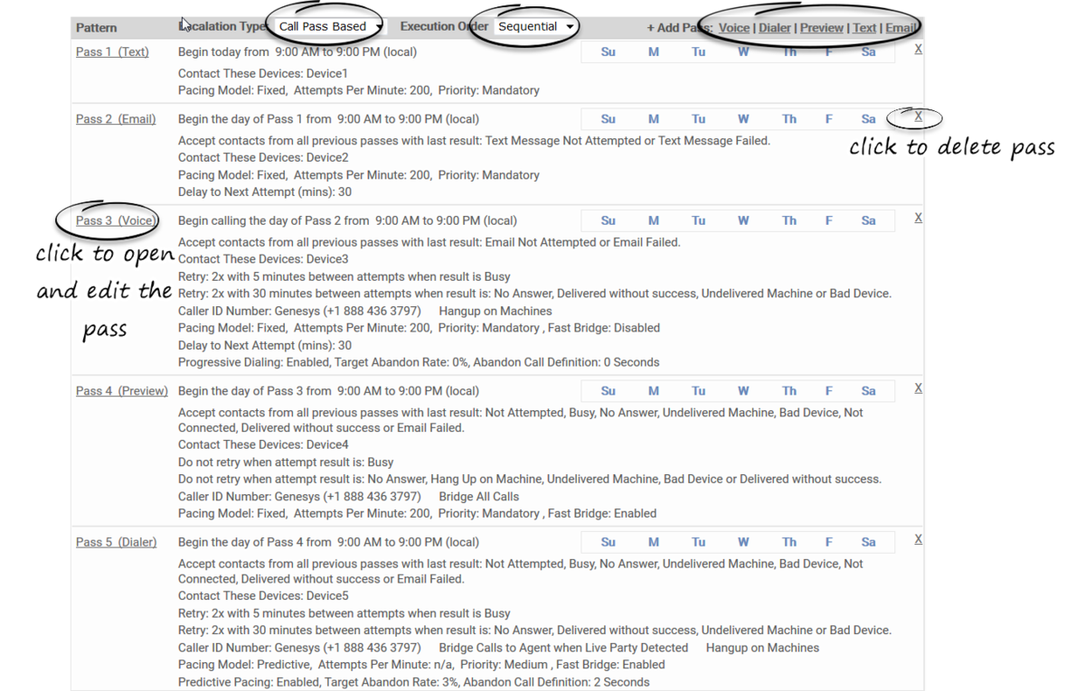1085x691 pixels.
Task: Select Pass 3 'Progressive Dialing: Enabled' line
Action: click(419, 362)
